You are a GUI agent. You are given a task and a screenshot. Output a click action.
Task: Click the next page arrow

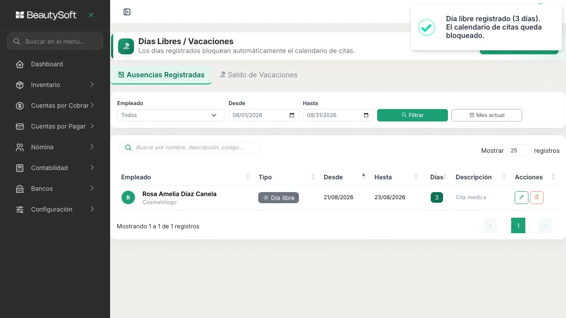point(546,226)
